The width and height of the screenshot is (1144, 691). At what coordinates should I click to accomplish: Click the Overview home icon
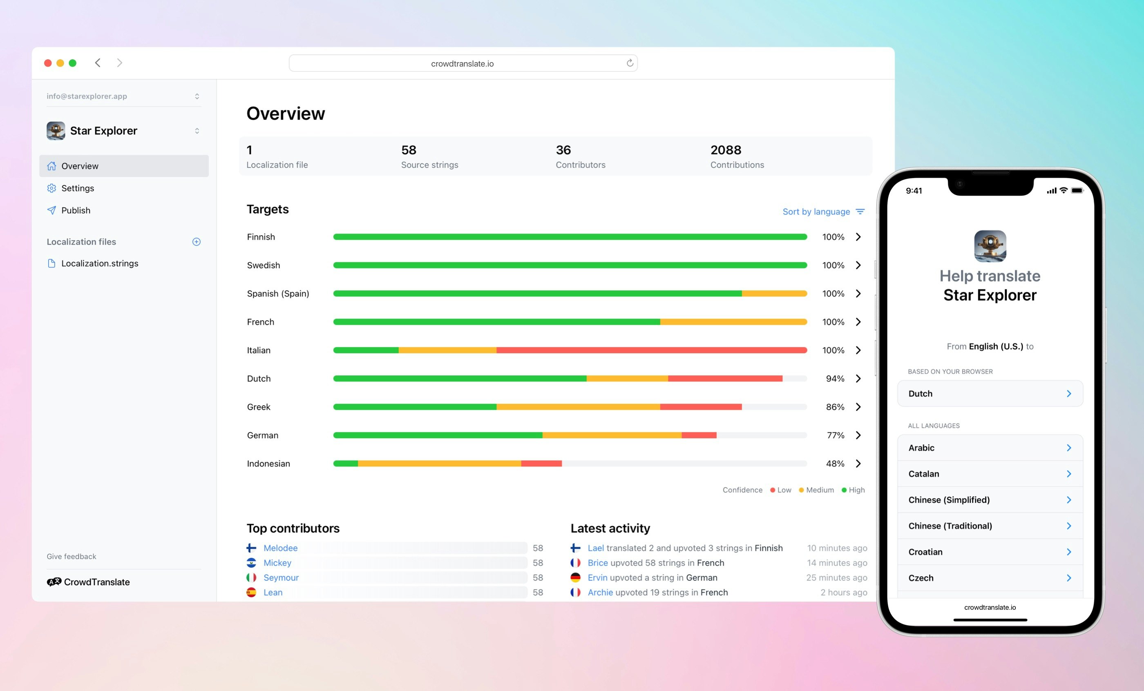[51, 166]
